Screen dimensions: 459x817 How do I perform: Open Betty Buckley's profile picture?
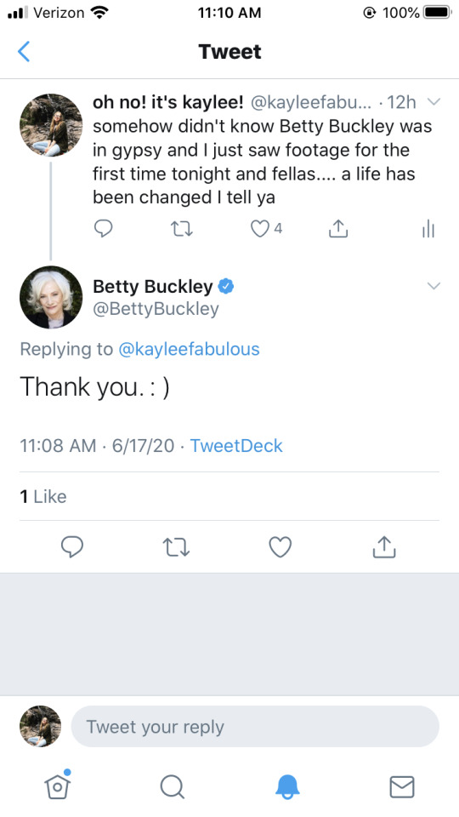51,297
